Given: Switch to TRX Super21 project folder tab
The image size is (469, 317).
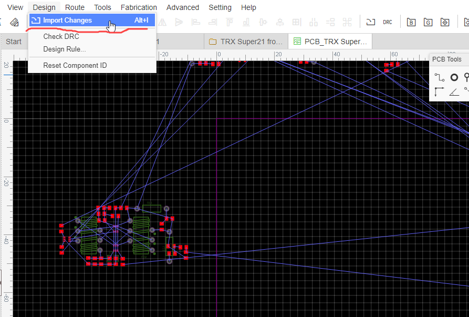Looking at the screenshot, I should [246, 42].
